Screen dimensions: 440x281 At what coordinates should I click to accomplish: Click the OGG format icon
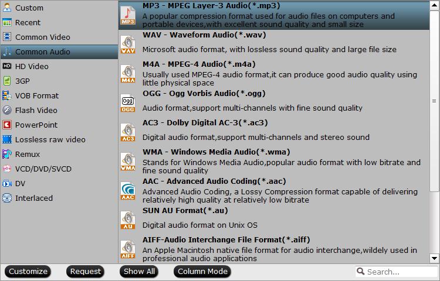point(128,103)
